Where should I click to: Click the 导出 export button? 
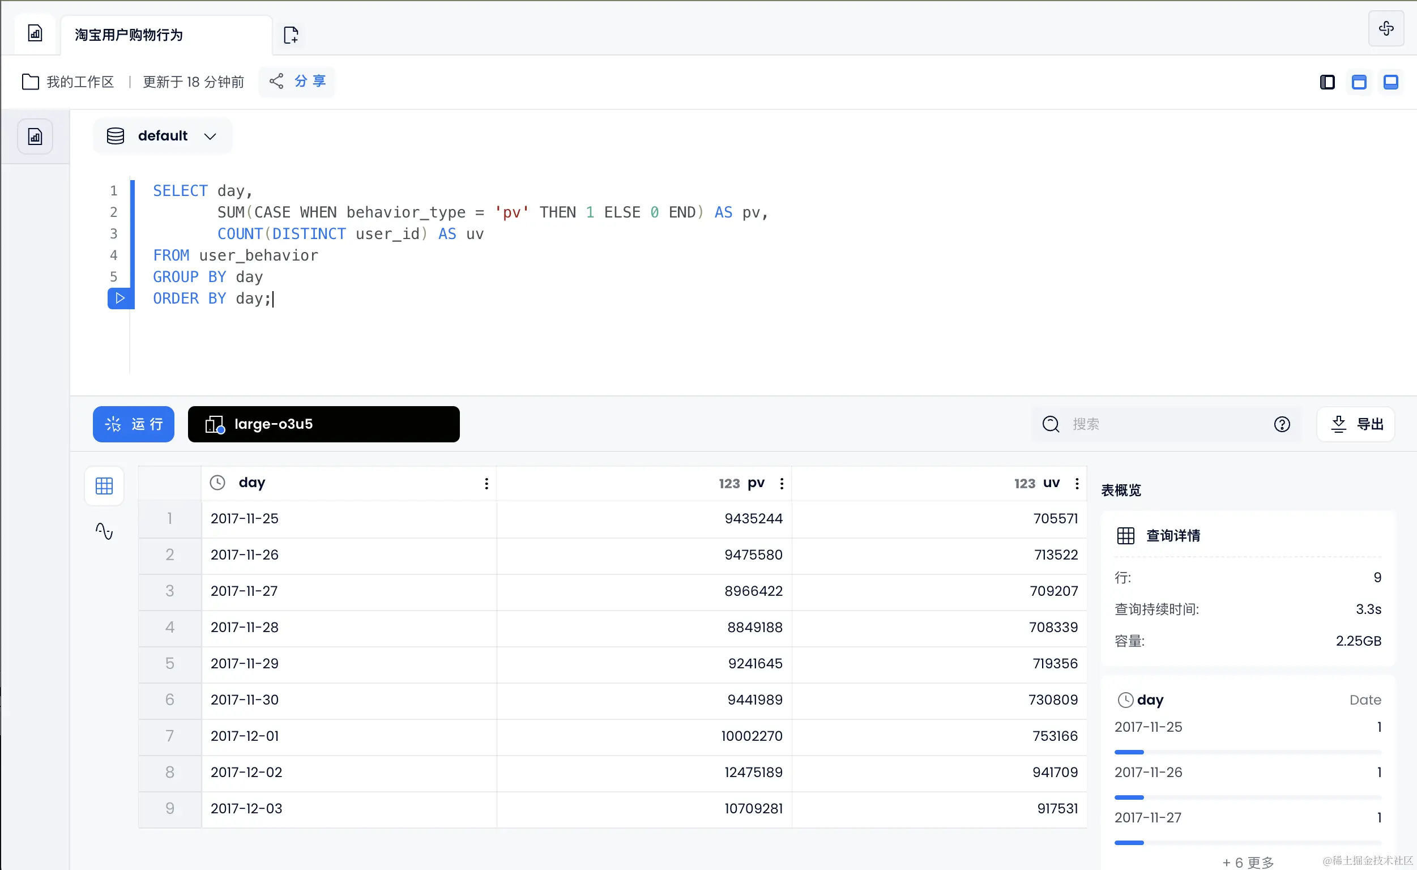point(1355,424)
